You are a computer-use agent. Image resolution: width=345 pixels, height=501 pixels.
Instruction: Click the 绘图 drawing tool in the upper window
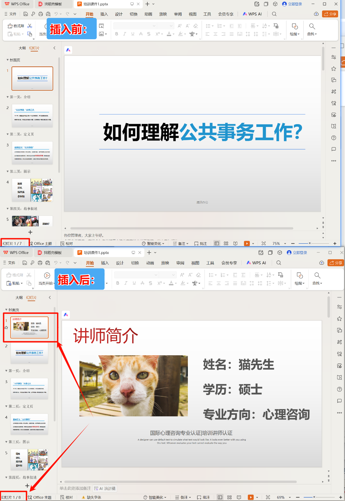coord(295,29)
